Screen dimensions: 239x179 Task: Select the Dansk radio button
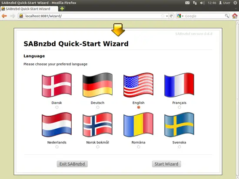pyautogui.click(x=57, y=107)
